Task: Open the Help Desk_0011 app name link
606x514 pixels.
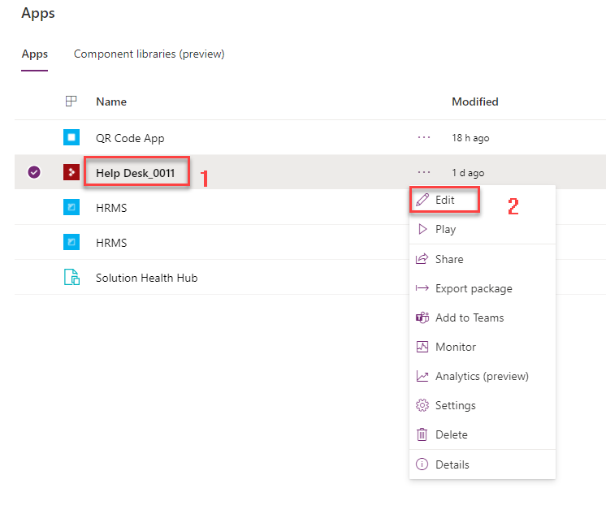Action: (x=135, y=173)
